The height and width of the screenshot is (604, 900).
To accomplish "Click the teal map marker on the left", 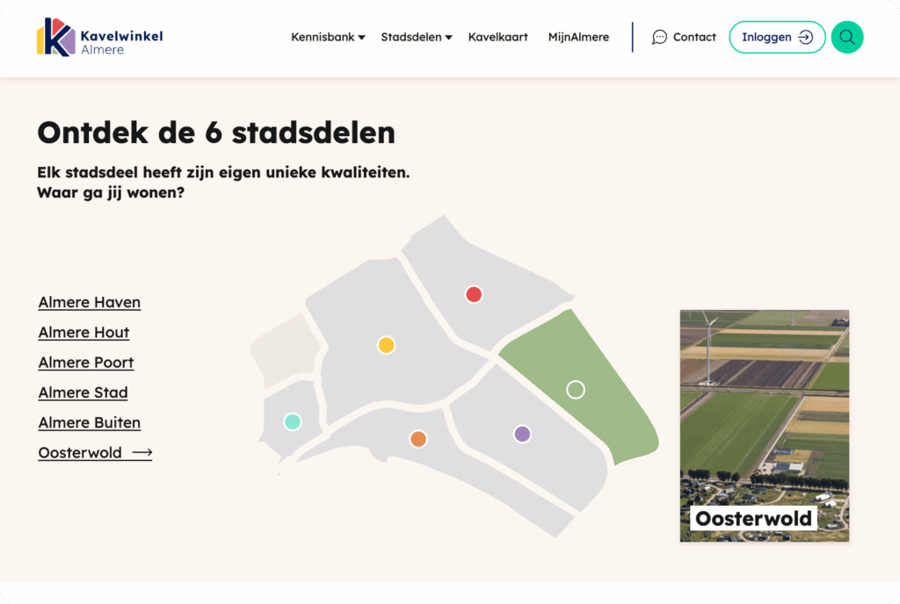I will [x=293, y=421].
